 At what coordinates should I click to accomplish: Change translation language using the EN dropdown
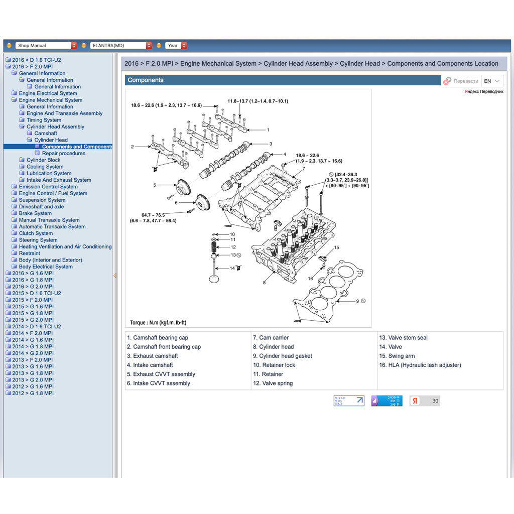point(491,80)
